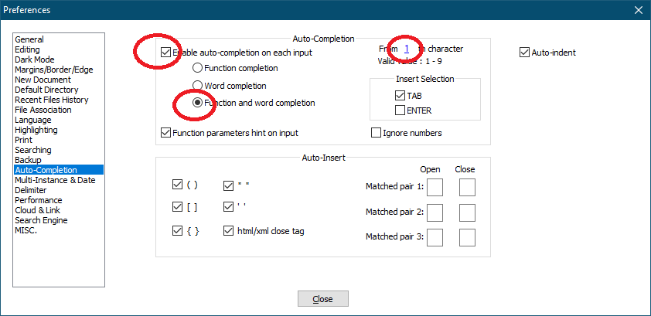
Task: Go to Search Engine preferences
Action: pyautogui.click(x=41, y=220)
